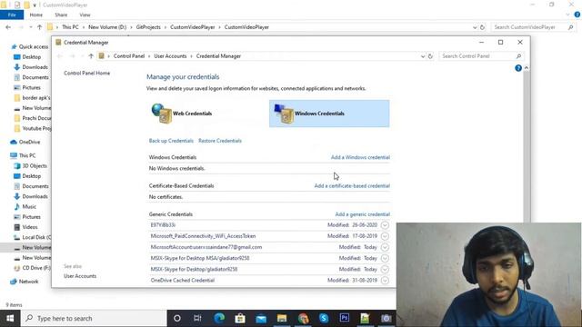Go back in File Explorer window
The width and height of the screenshot is (582, 327).
tap(8, 27)
